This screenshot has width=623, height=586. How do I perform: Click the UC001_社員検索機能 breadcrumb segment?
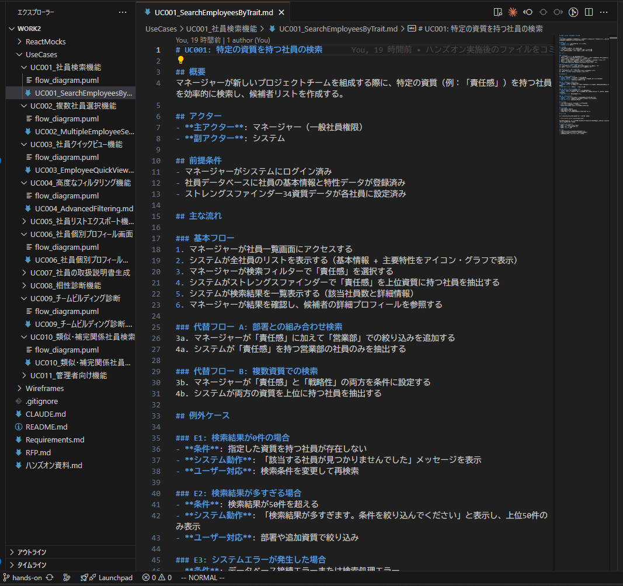click(221, 29)
